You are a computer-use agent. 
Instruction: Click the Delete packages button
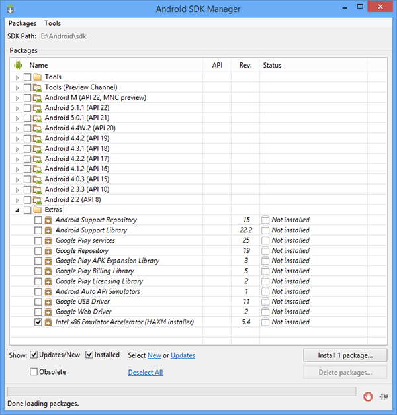tap(345, 373)
